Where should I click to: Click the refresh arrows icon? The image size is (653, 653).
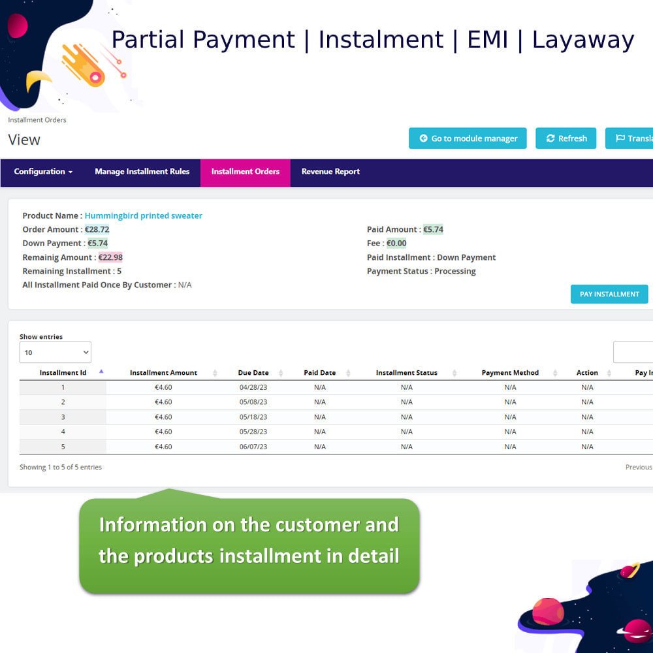[x=550, y=138]
